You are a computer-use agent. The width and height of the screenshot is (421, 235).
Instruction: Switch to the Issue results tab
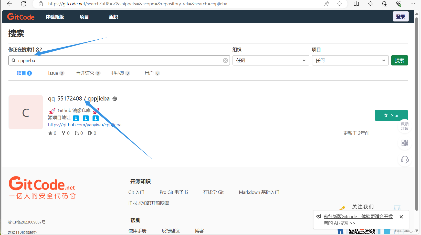tap(56, 73)
